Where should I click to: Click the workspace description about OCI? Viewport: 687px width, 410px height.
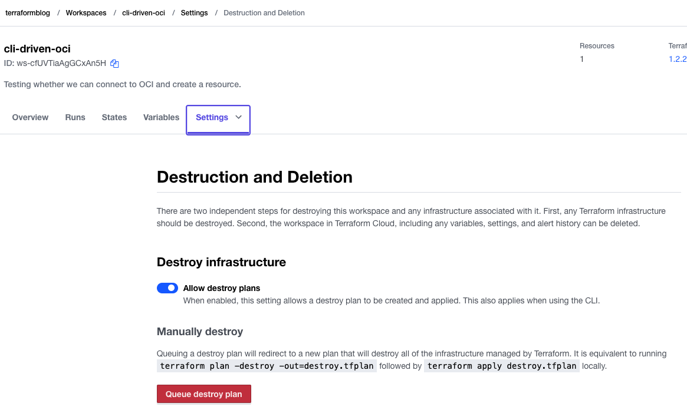click(x=122, y=84)
